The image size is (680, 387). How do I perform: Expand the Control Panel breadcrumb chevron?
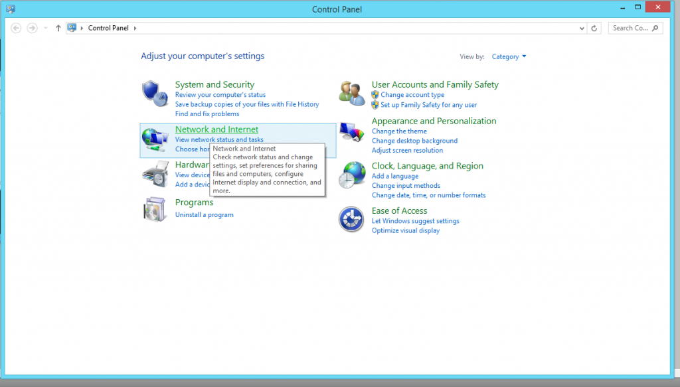[135, 28]
